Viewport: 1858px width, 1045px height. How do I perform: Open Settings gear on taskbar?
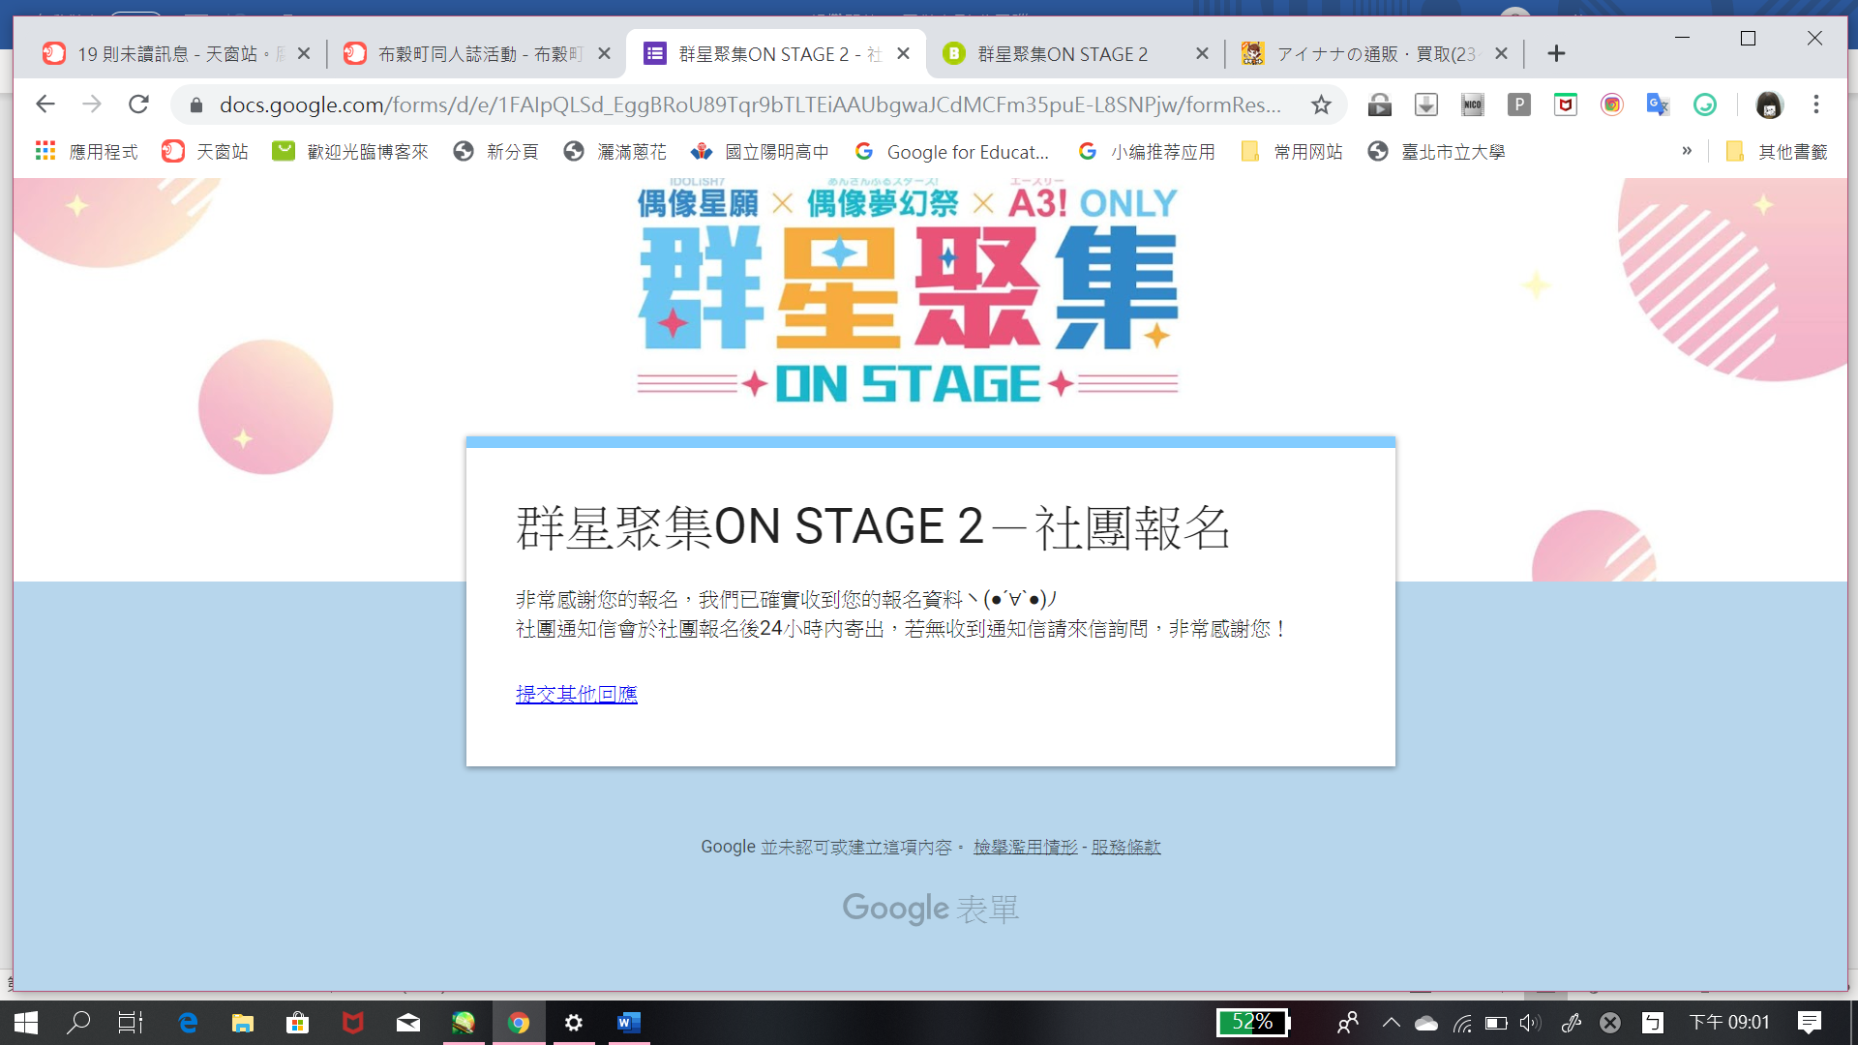point(574,1023)
